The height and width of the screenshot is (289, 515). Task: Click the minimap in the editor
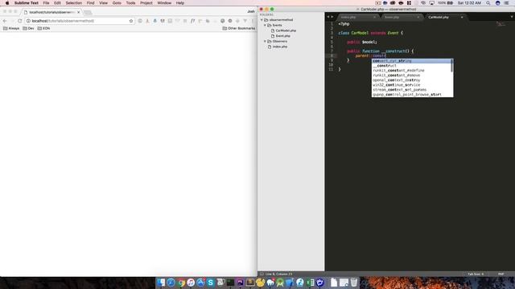tap(501, 24)
